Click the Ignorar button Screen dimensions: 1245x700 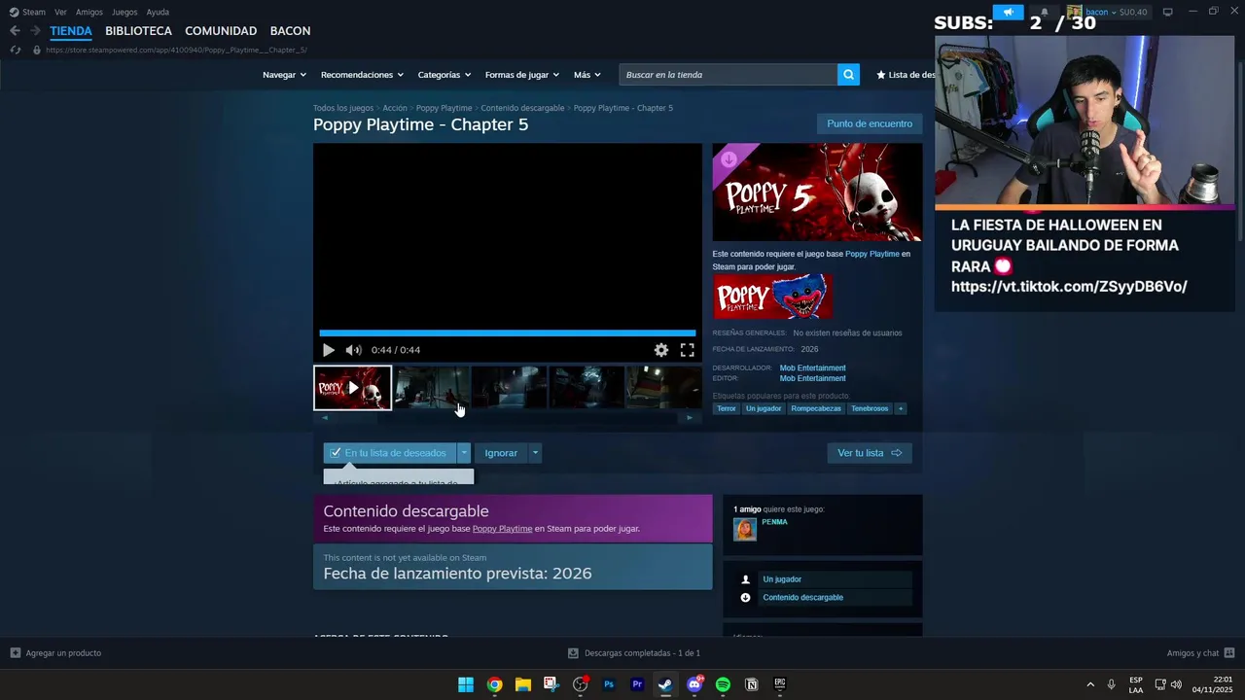click(501, 453)
